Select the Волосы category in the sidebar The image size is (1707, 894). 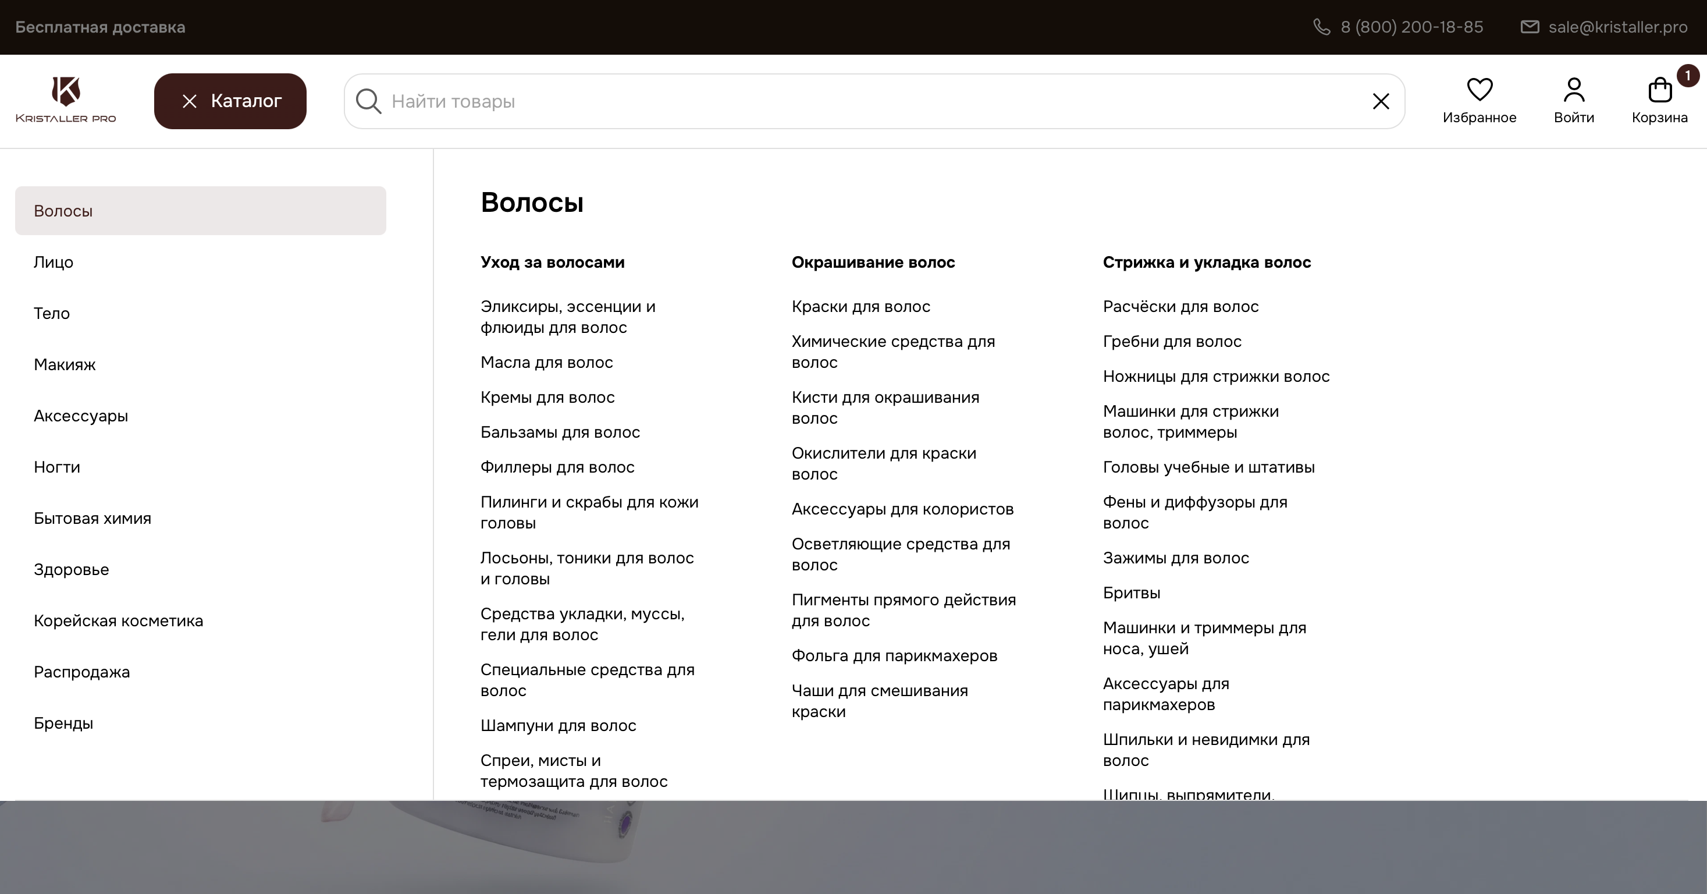(63, 210)
